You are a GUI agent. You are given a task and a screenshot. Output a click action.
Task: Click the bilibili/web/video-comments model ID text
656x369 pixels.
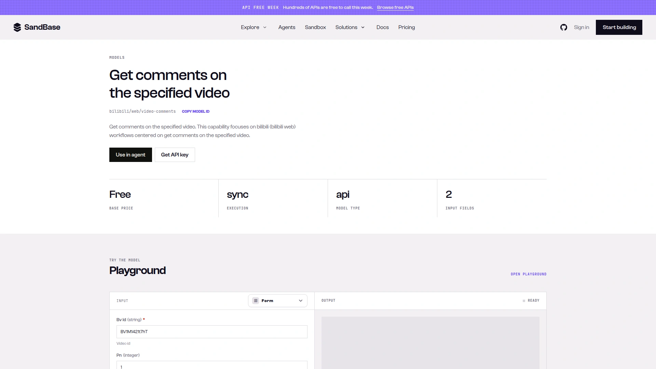click(142, 111)
